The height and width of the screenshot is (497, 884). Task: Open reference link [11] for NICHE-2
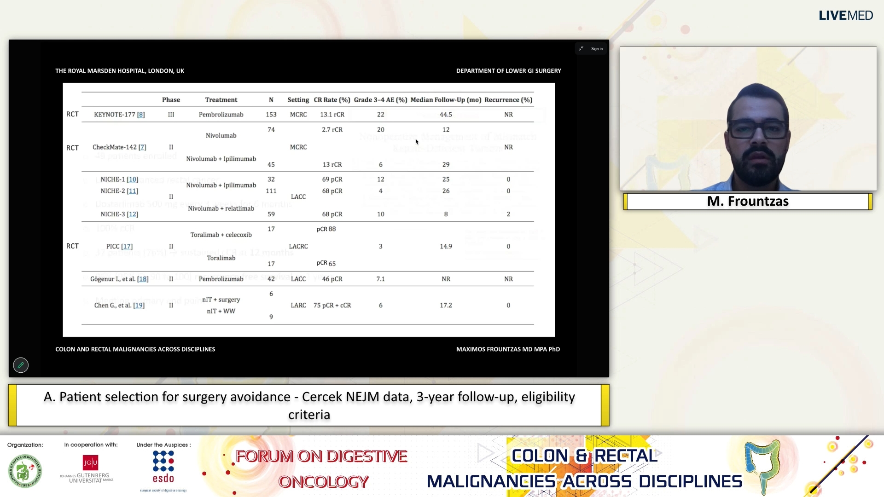point(133,191)
